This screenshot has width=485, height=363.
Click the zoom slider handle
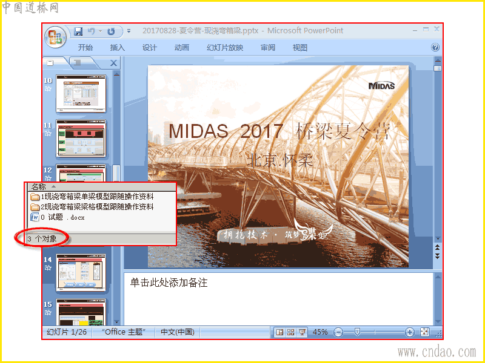(x=357, y=332)
